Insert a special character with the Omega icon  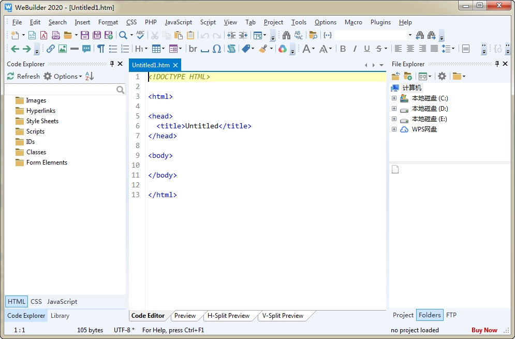click(217, 49)
